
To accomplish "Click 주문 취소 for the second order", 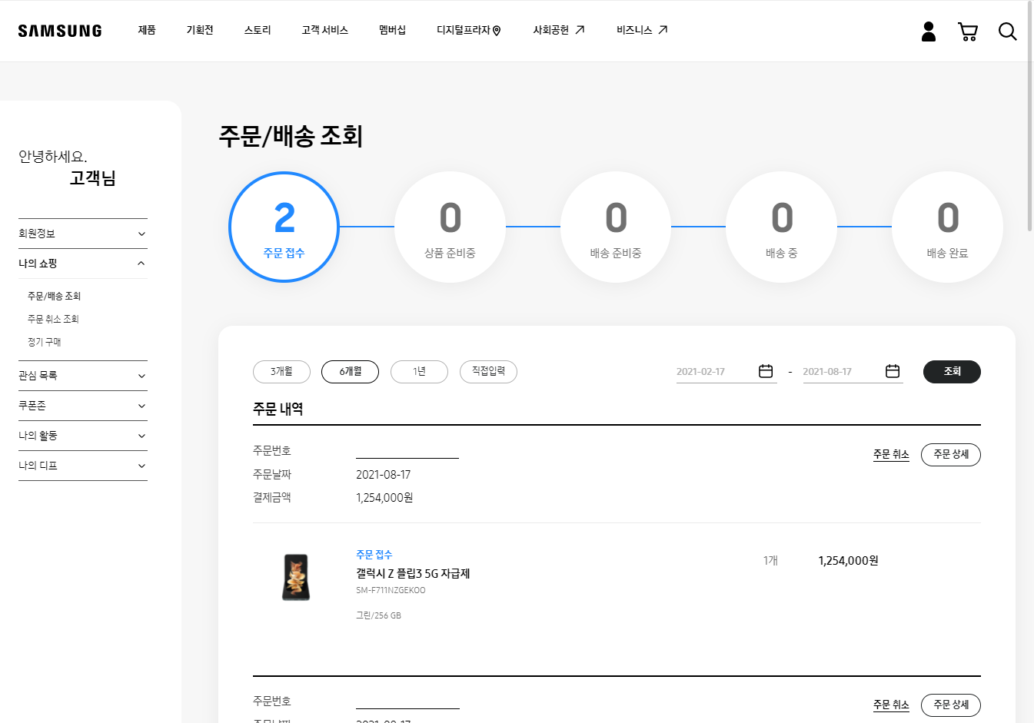I will pyautogui.click(x=891, y=705).
